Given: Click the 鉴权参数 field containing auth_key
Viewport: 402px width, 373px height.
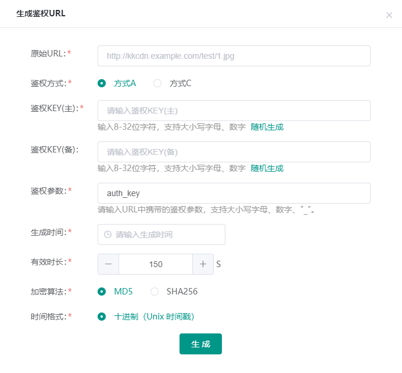Looking at the screenshot, I should (234, 193).
